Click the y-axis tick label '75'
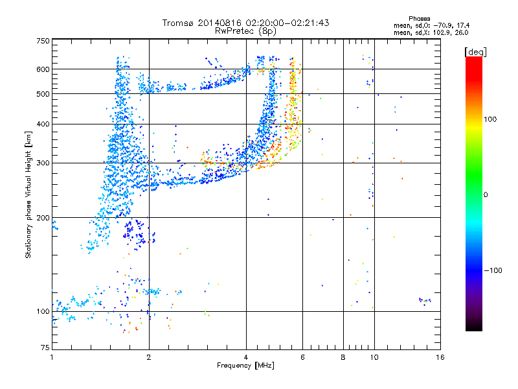 pyautogui.click(x=45, y=348)
